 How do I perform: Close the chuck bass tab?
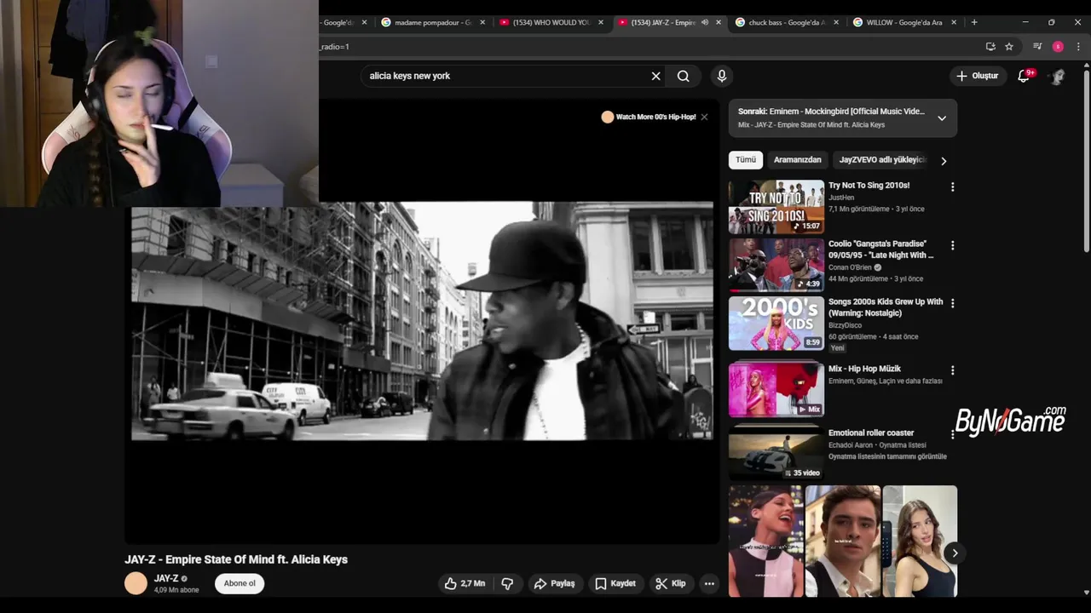[835, 22]
